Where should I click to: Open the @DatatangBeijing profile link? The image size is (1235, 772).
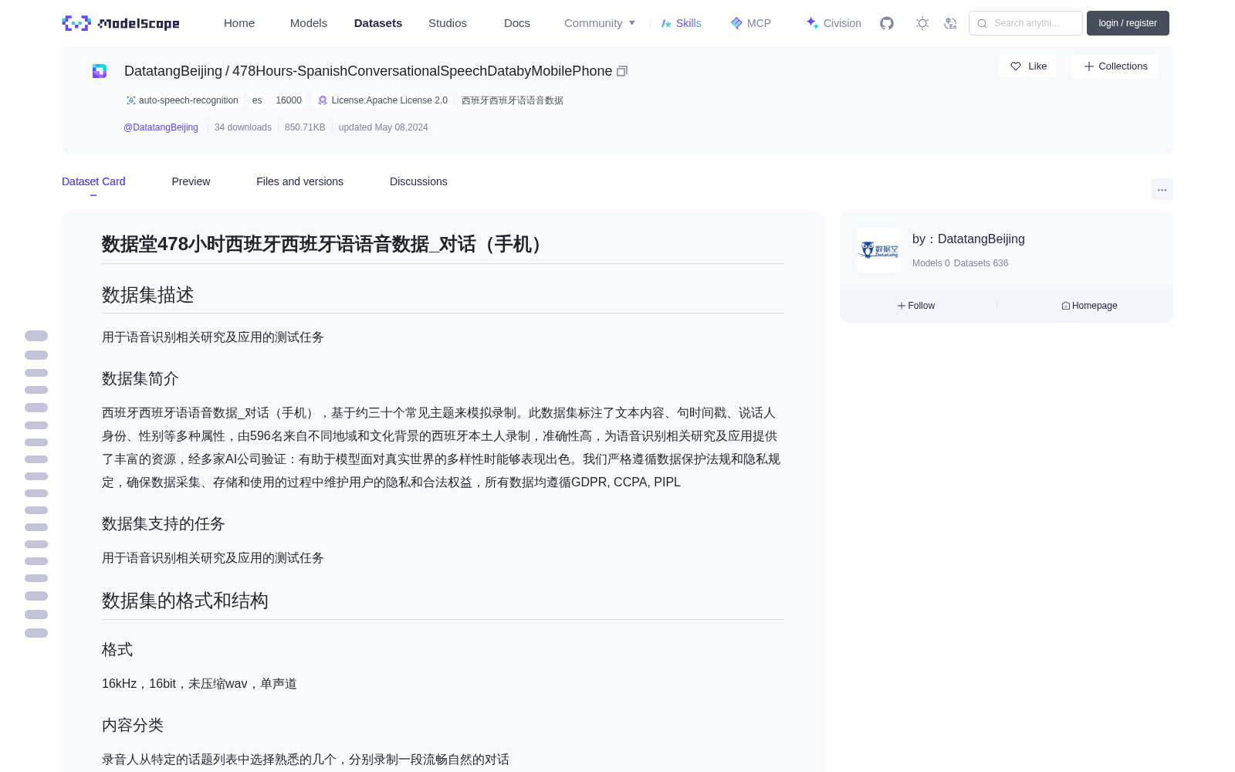pyautogui.click(x=161, y=127)
